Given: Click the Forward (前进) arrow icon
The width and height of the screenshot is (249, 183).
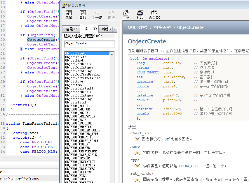Looking at the screenshot, I should tap(112, 15).
